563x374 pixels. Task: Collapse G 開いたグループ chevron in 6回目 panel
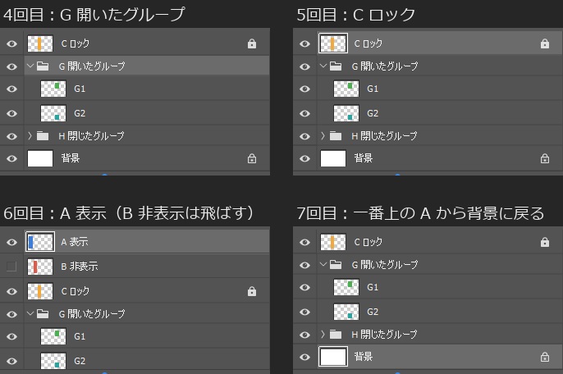pyautogui.click(x=30, y=313)
